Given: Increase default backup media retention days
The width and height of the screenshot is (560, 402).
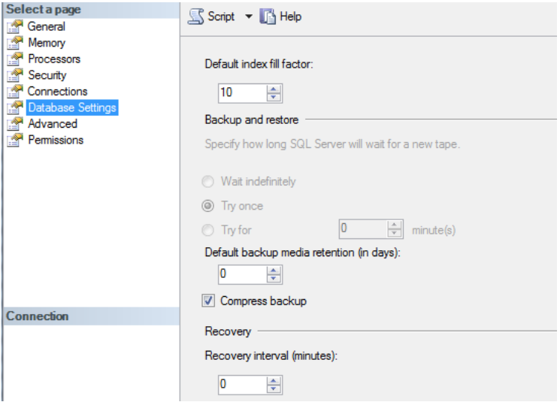Looking at the screenshot, I should 274,271.
